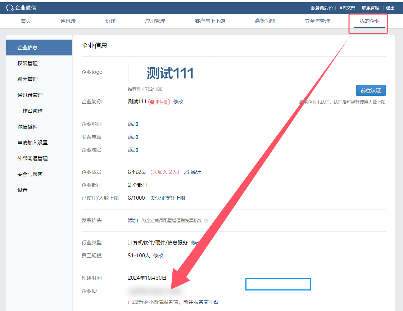Click the 企业微信 logo icon
Viewport: 403px width, 311px height.
pyautogui.click(x=10, y=8)
